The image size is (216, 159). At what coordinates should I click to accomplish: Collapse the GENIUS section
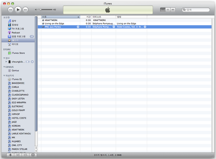coord(4,67)
